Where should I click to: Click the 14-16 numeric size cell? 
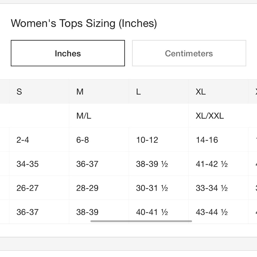tap(218, 140)
